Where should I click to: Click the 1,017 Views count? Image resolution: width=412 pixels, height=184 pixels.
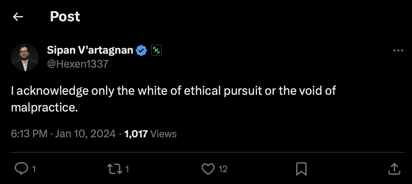pos(150,134)
